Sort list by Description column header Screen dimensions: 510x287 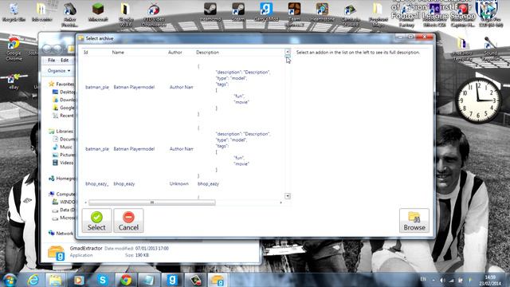tap(207, 53)
